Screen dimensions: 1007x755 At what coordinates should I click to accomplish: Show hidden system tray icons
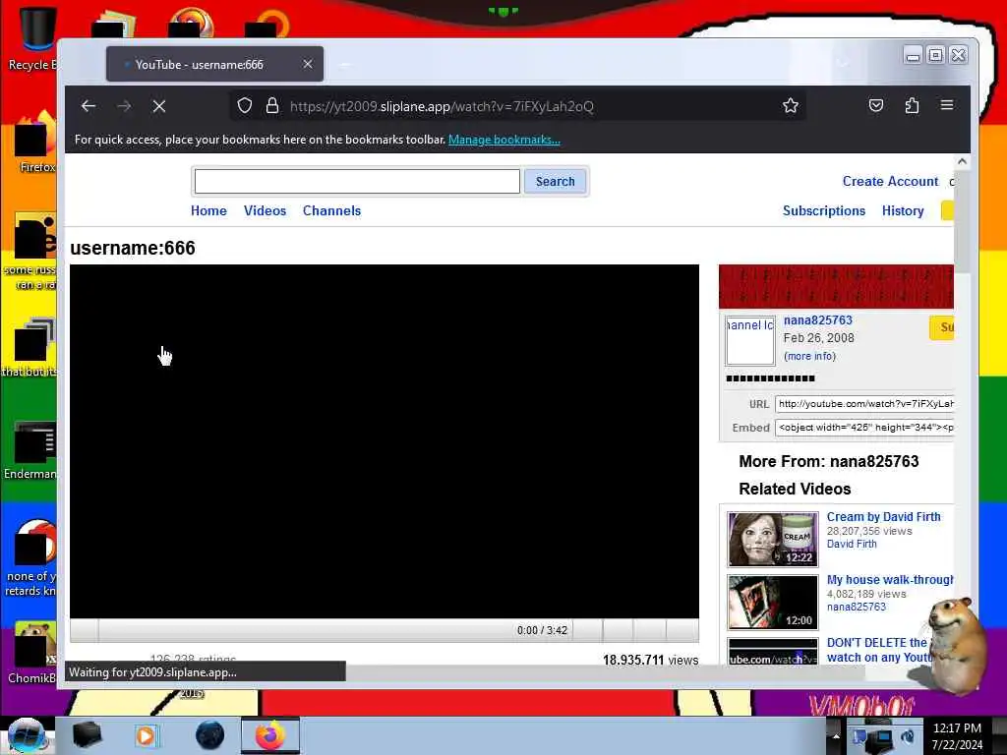point(836,735)
